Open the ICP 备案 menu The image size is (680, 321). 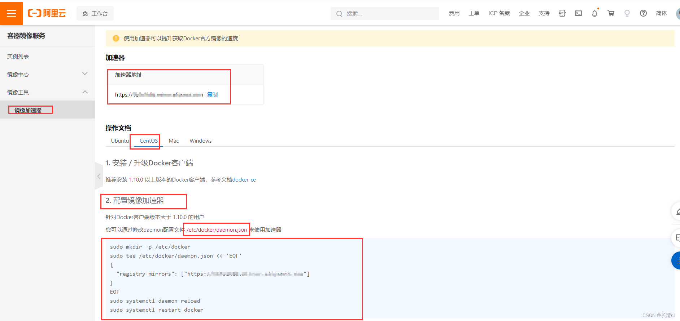click(x=499, y=13)
